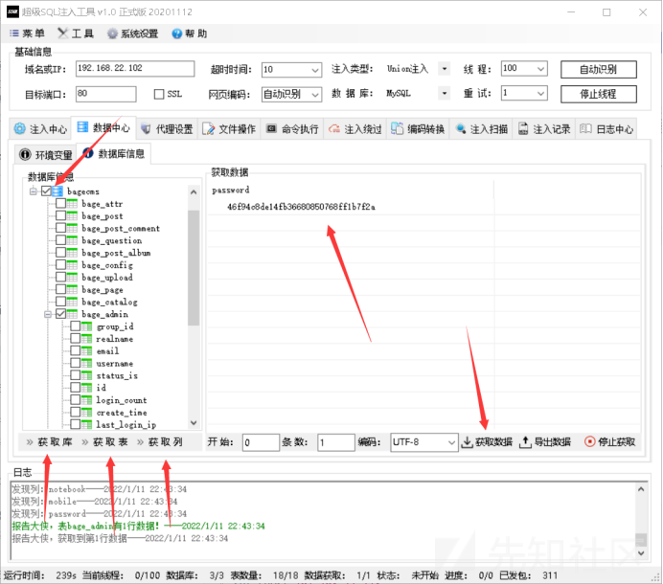Click the 日志中心 book icon
The image size is (663, 584).
pyautogui.click(x=585, y=128)
